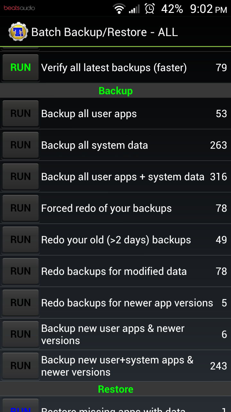Run Redo your old (>2 days) backups

click(21, 240)
